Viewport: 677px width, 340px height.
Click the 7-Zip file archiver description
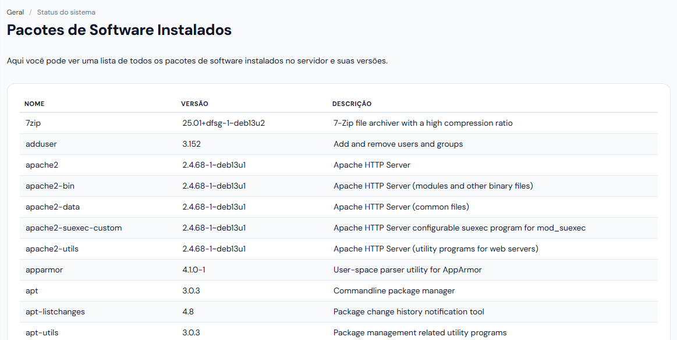pyautogui.click(x=423, y=123)
